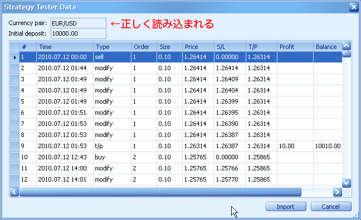Click the 't/p' type cell in row 9
Image resolution: width=361 pixels, height=220 pixels.
(x=113, y=146)
